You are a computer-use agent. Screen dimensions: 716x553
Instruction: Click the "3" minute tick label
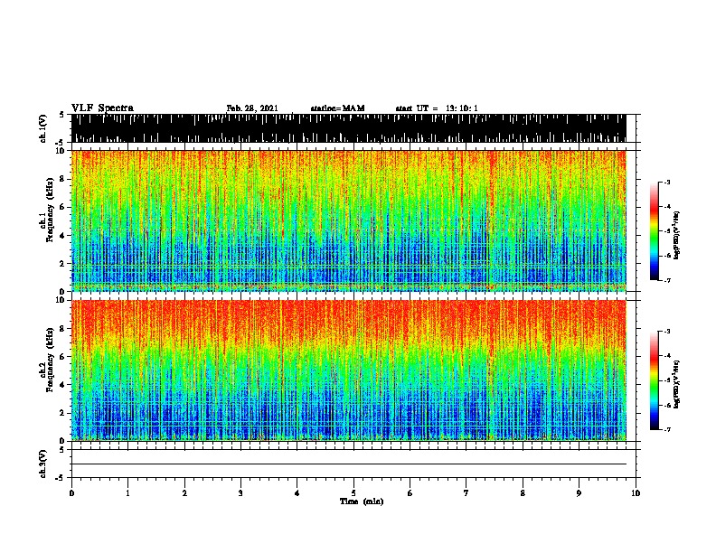point(240,493)
